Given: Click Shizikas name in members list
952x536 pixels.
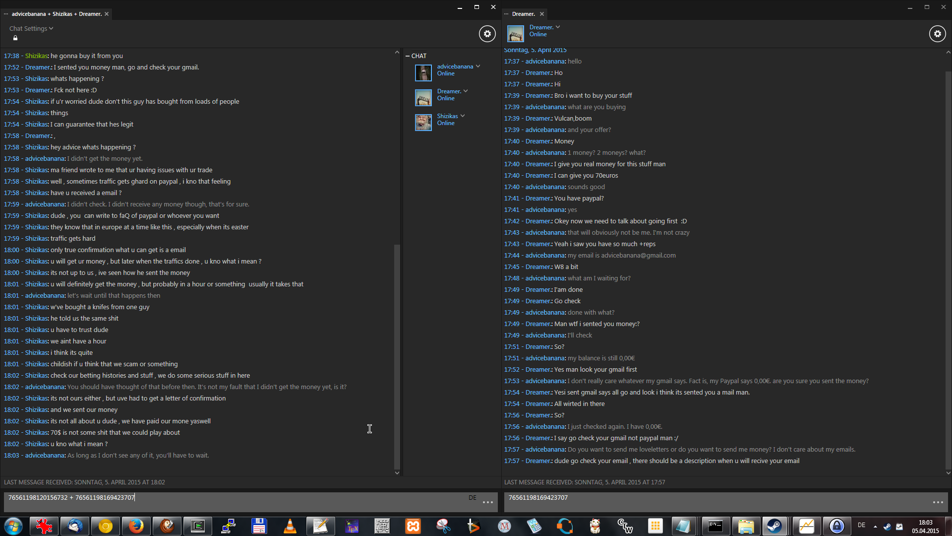Looking at the screenshot, I should [447, 116].
